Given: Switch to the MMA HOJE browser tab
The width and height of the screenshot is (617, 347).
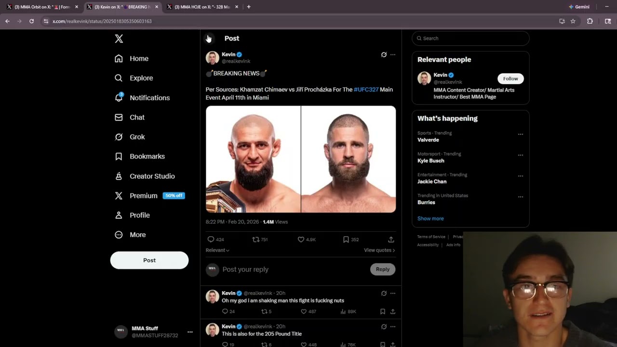Looking at the screenshot, I should [x=203, y=7].
